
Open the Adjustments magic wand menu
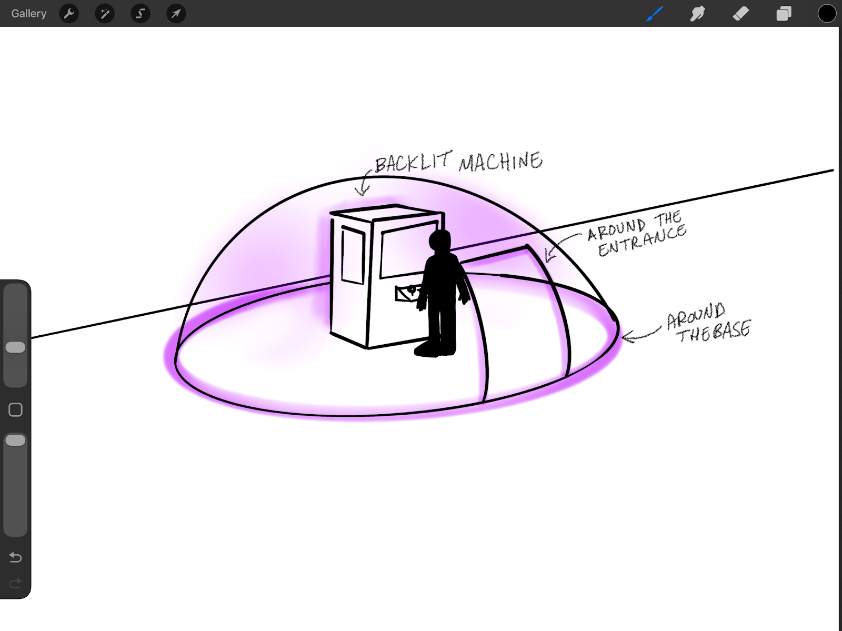(105, 14)
